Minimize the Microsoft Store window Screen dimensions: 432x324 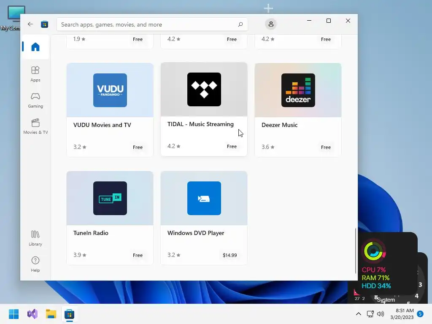point(309,21)
